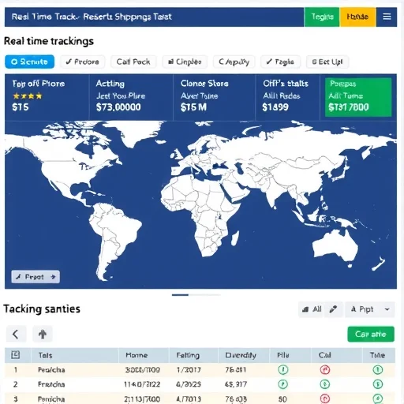Click red status icon in row 3 Cal column
404x404 pixels.
click(325, 398)
